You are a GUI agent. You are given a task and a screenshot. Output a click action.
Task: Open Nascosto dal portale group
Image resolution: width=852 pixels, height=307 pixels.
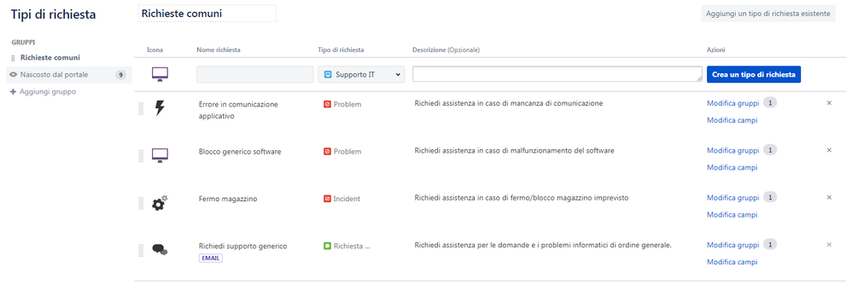[x=69, y=75]
